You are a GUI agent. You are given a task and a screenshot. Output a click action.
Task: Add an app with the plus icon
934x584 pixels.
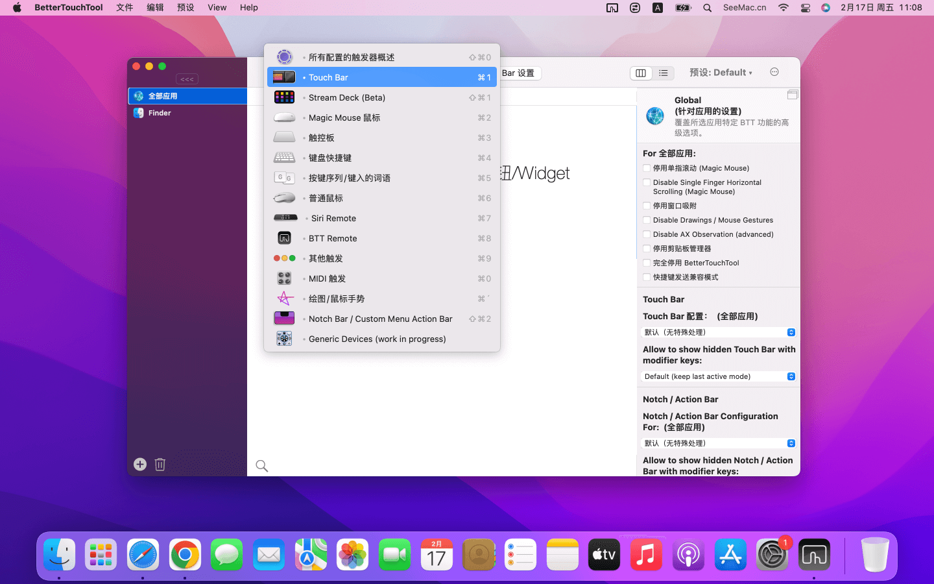click(x=140, y=464)
